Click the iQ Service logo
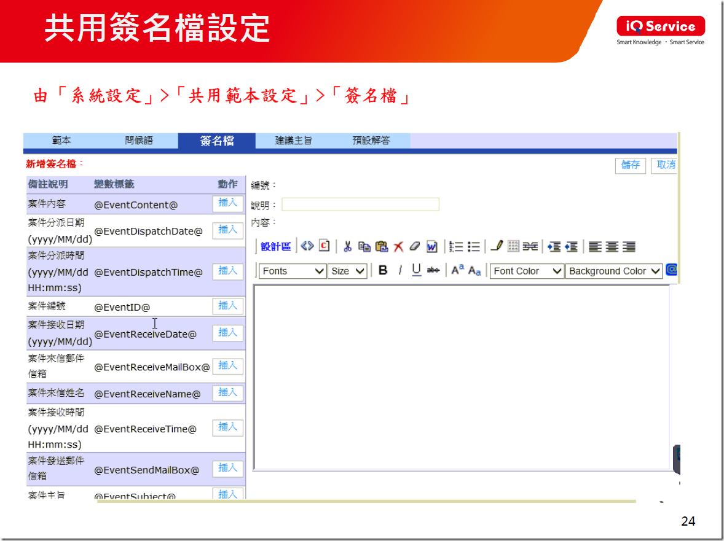 pyautogui.click(x=660, y=31)
